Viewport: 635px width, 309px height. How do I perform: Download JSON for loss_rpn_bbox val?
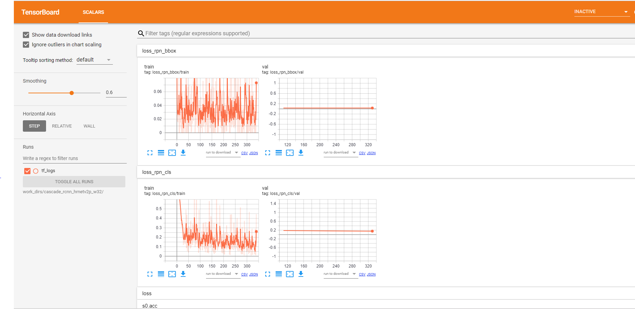pos(371,153)
